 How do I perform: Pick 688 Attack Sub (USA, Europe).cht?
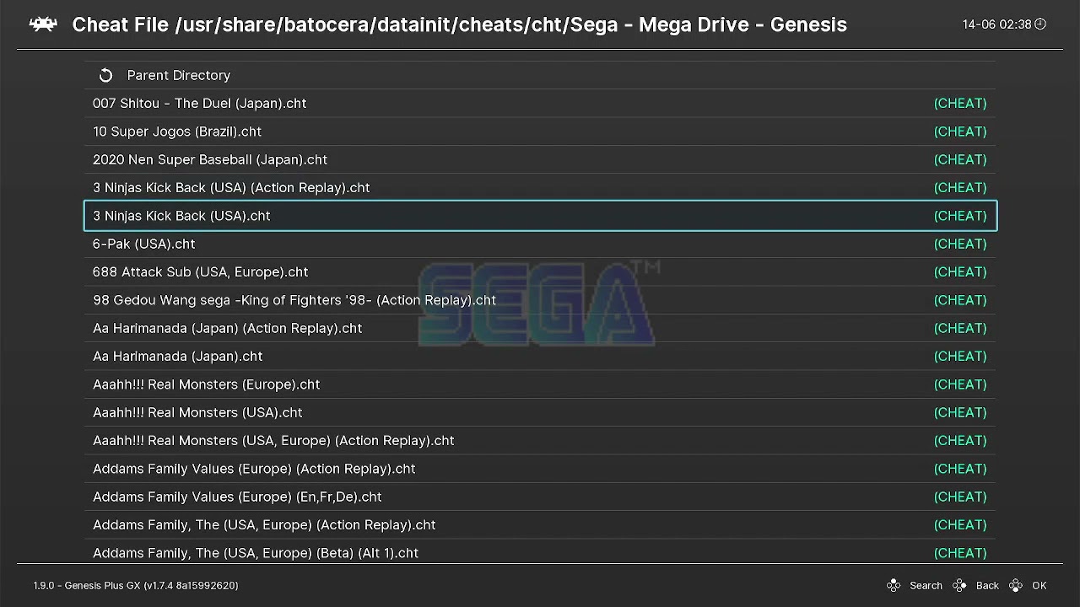(x=540, y=271)
